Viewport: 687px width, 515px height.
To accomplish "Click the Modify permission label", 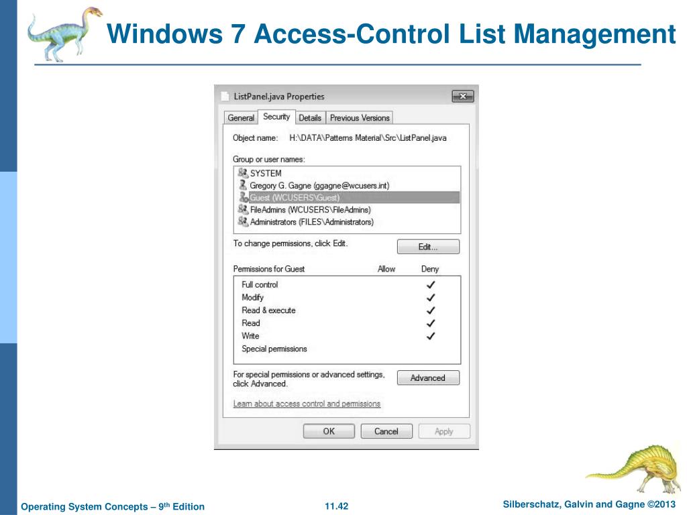I will coord(253,297).
